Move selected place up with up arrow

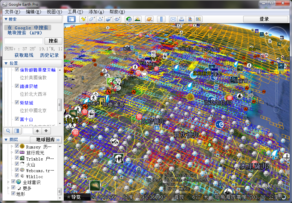(x=37, y=131)
